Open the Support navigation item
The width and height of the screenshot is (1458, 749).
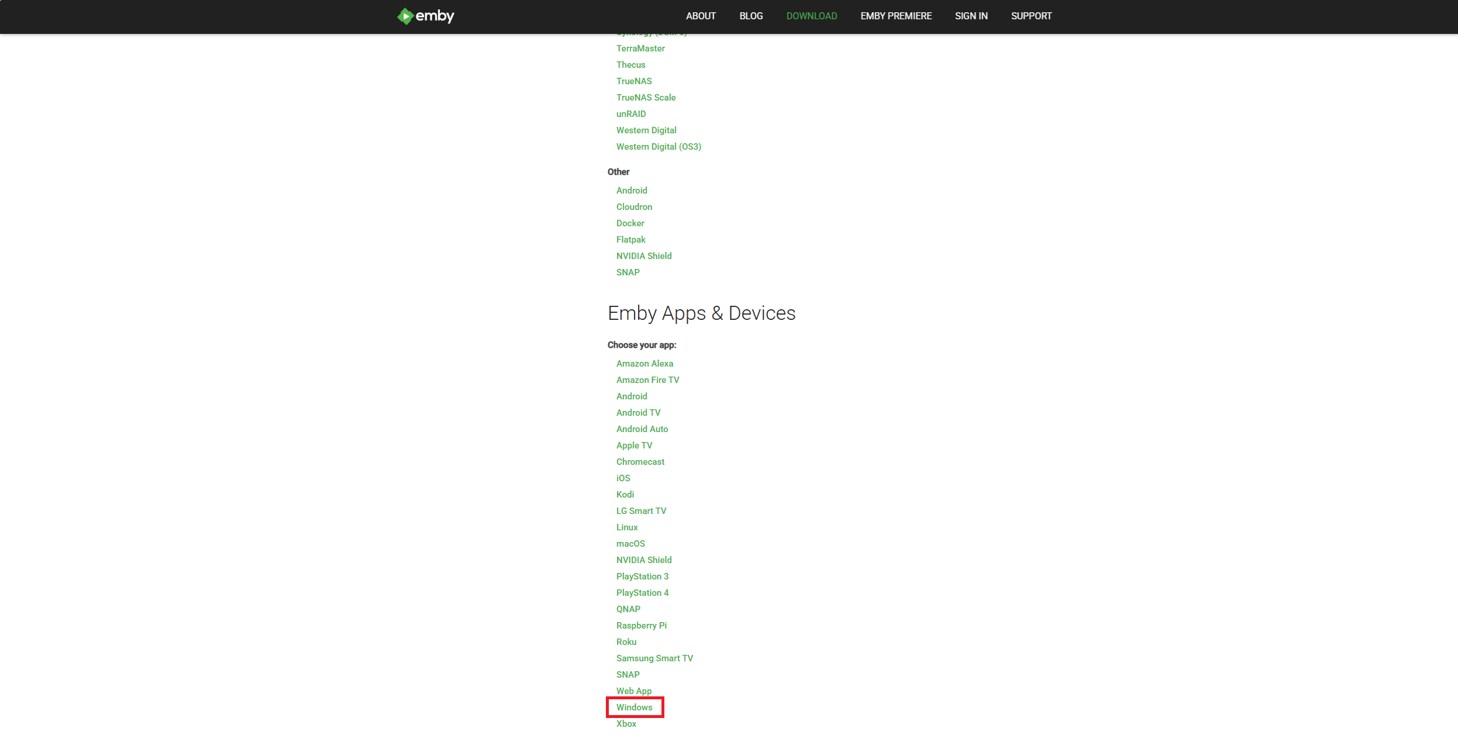click(x=1031, y=16)
